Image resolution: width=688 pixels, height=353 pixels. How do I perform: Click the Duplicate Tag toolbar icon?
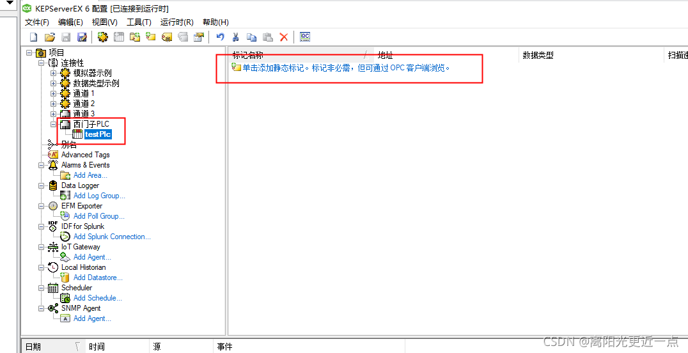(183, 37)
